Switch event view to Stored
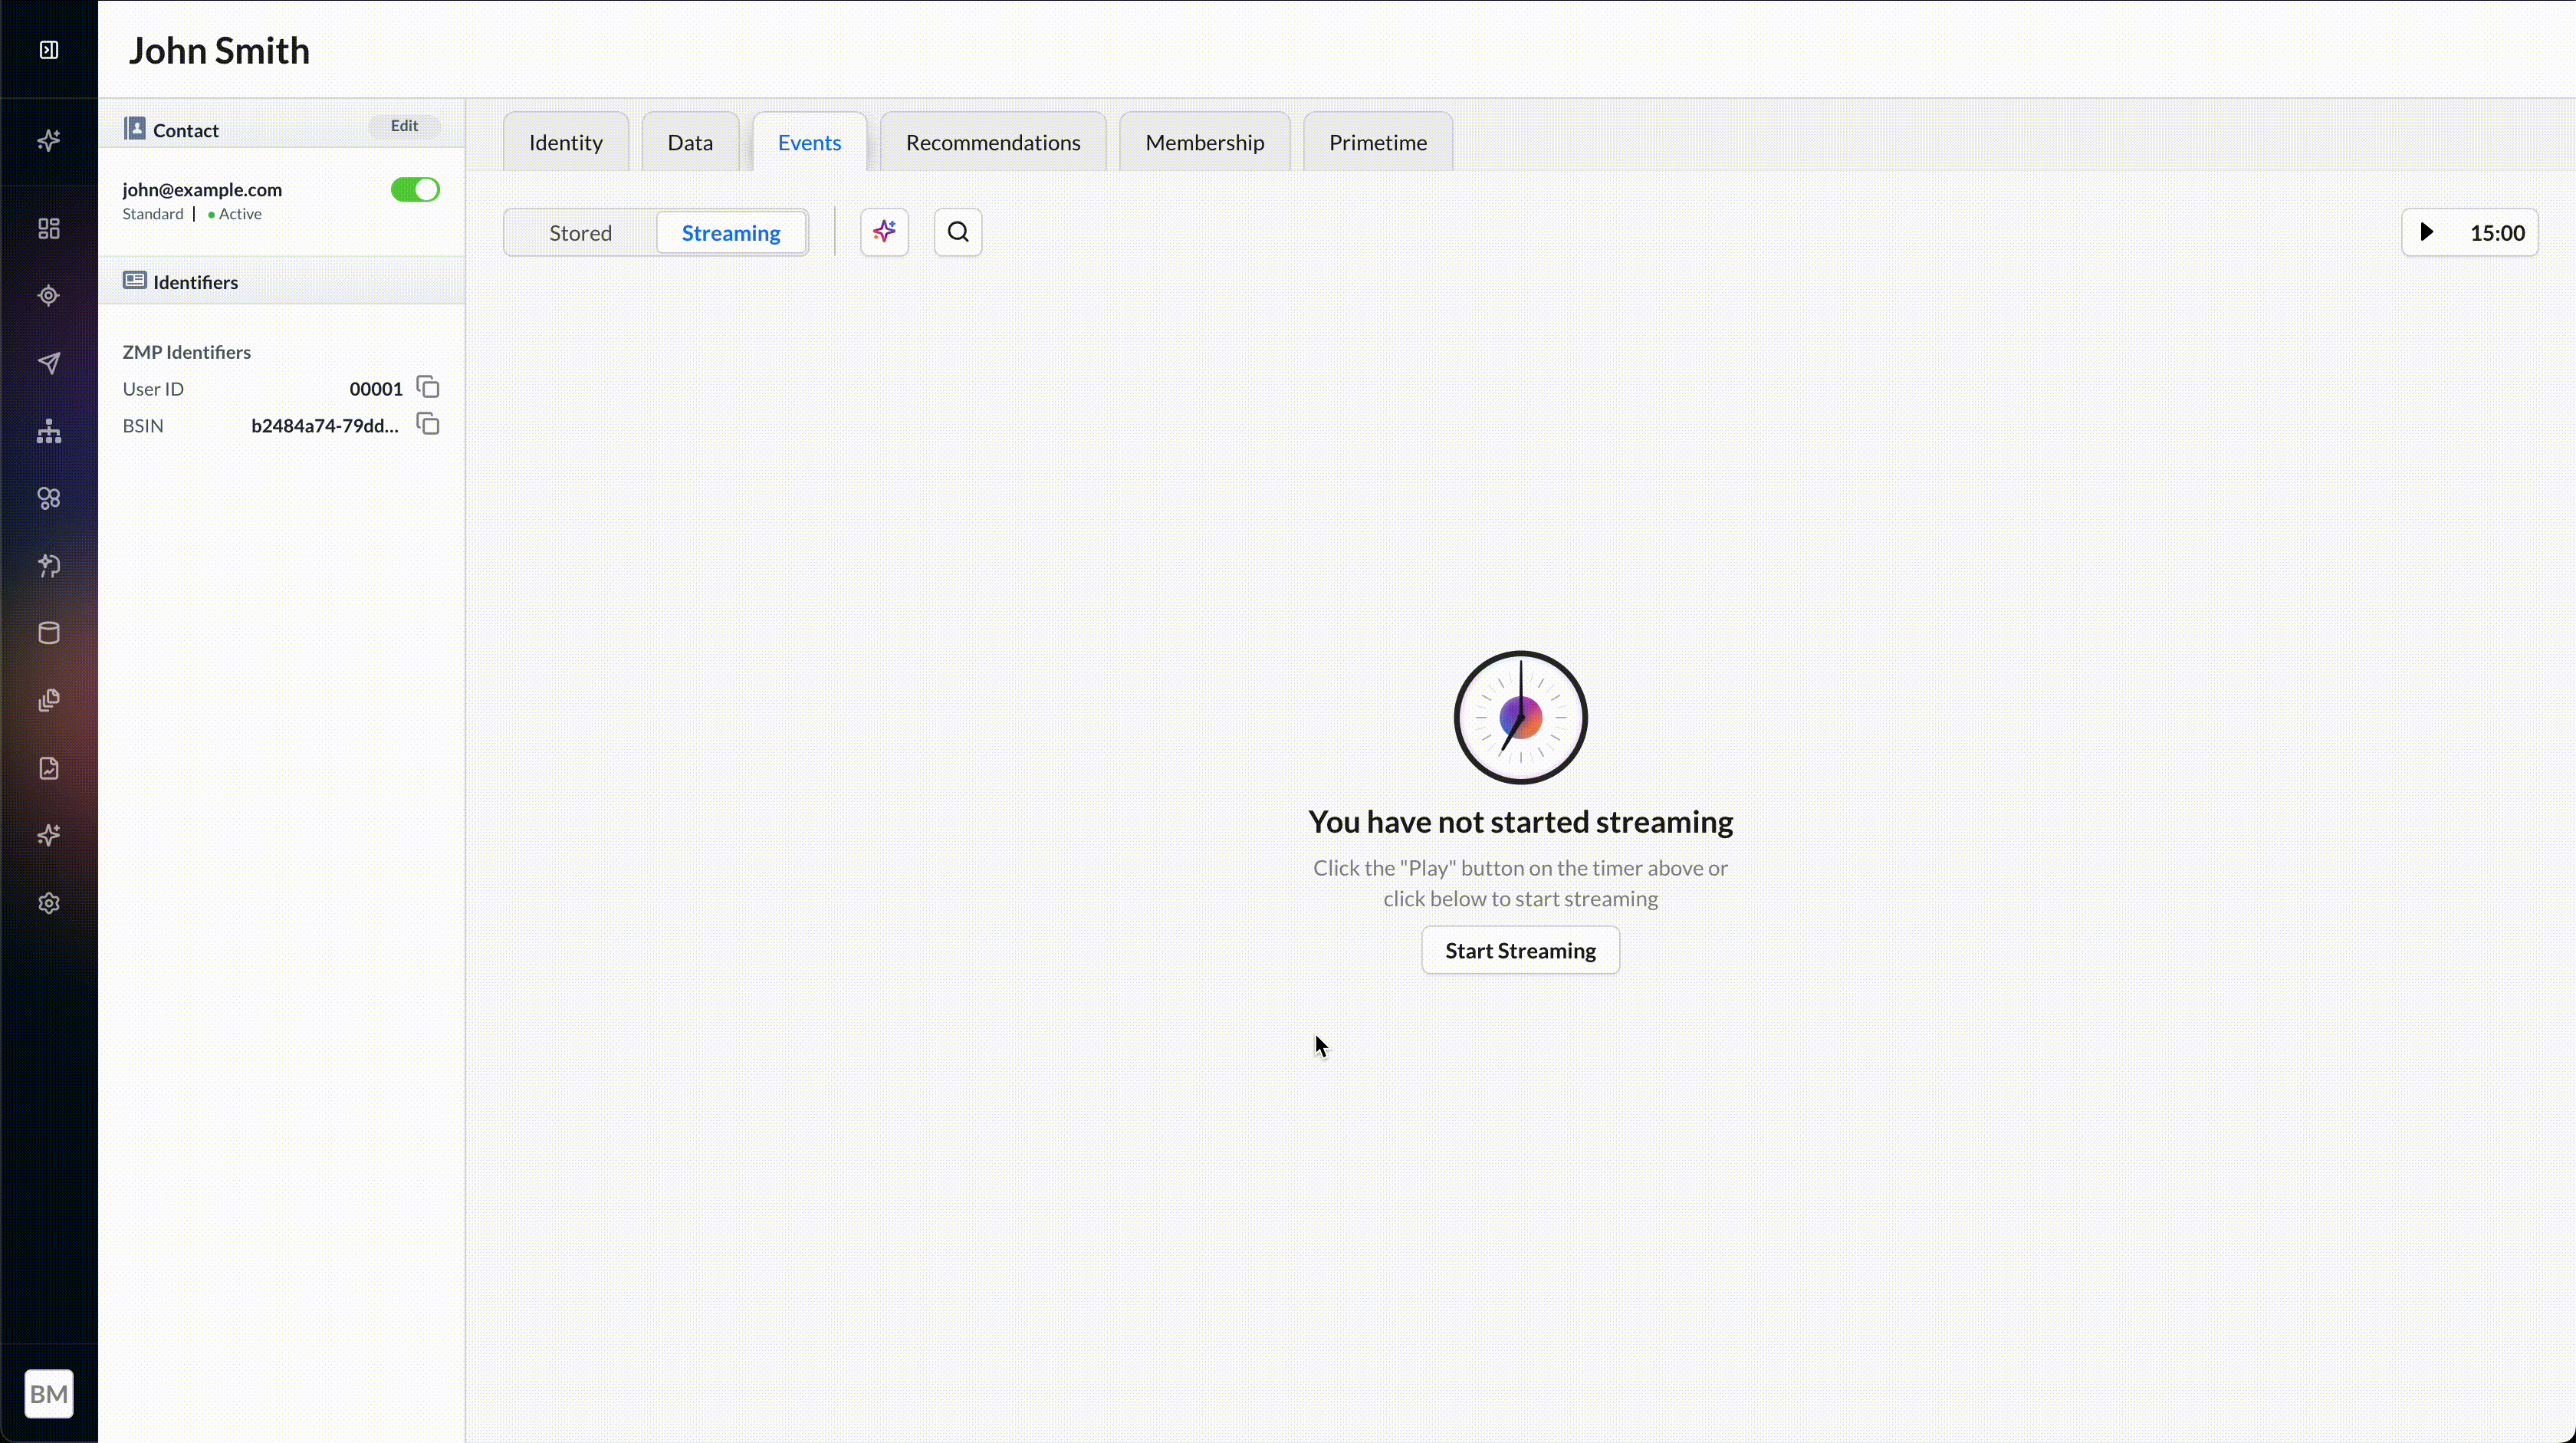 tap(579, 232)
